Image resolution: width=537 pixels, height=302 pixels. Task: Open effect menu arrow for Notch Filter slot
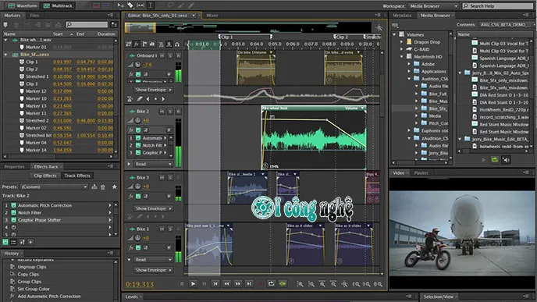pyautogui.click(x=110, y=212)
